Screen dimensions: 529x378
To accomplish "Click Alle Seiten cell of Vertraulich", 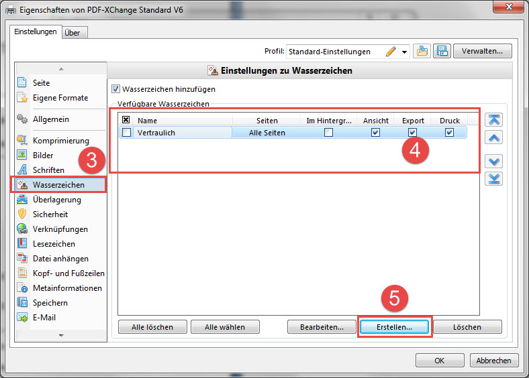I will click(267, 133).
